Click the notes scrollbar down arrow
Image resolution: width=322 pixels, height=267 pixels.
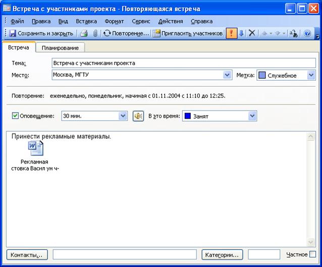click(x=310, y=242)
